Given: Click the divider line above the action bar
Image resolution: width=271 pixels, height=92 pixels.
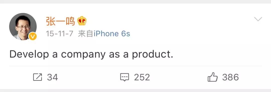Looking at the screenshot, I should coord(135,66).
